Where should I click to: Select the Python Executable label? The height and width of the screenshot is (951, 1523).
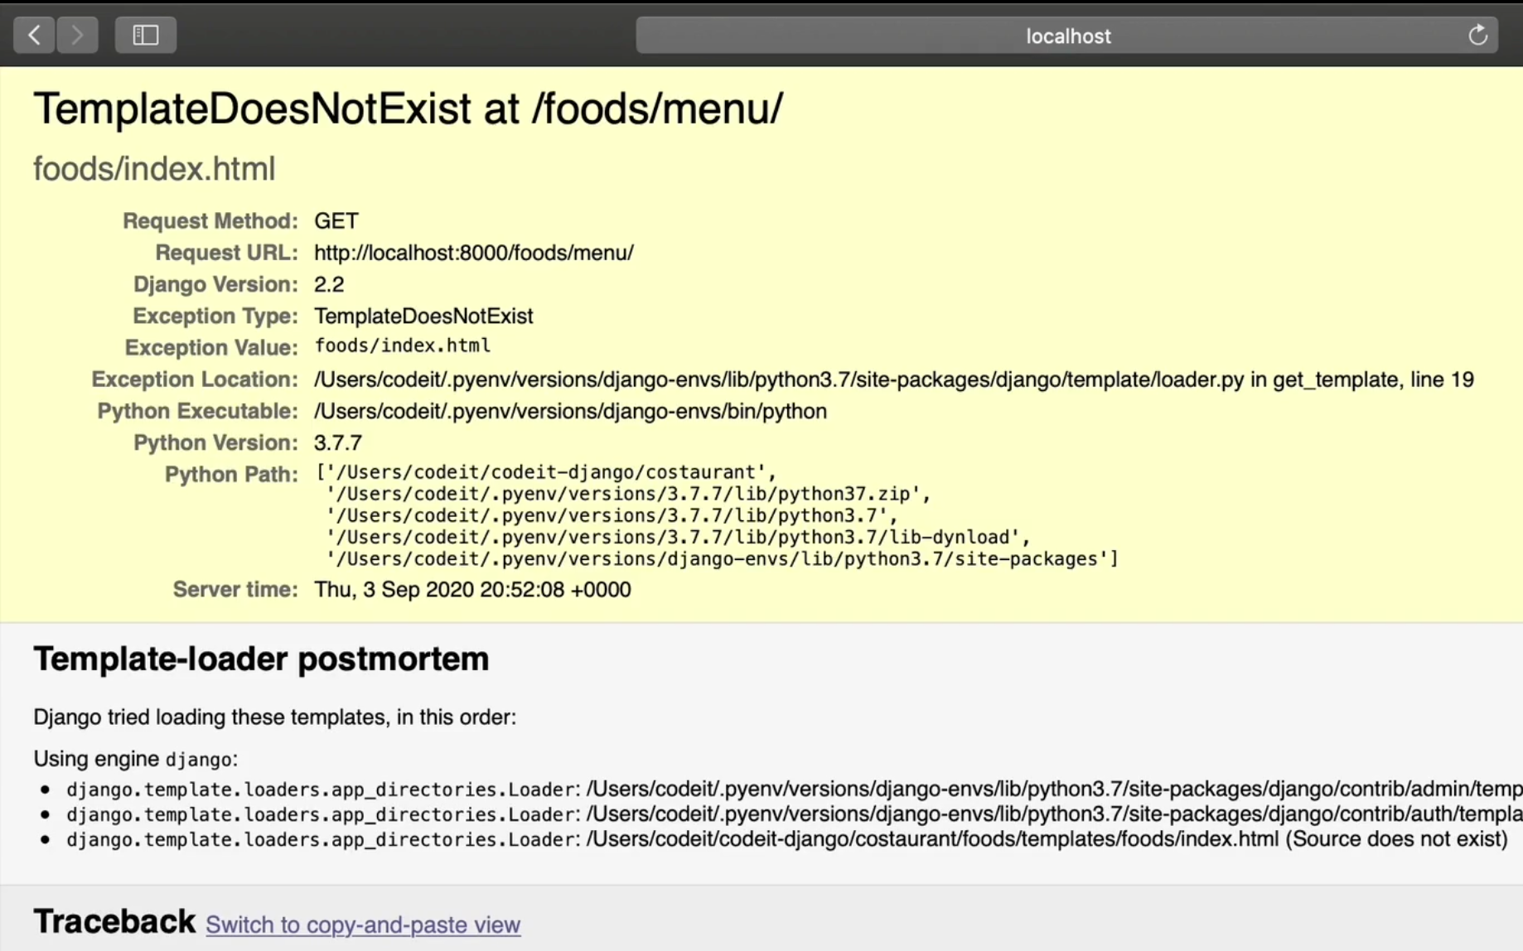(198, 411)
